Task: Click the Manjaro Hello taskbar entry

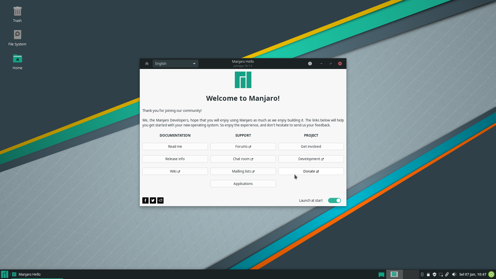Action: (37, 274)
